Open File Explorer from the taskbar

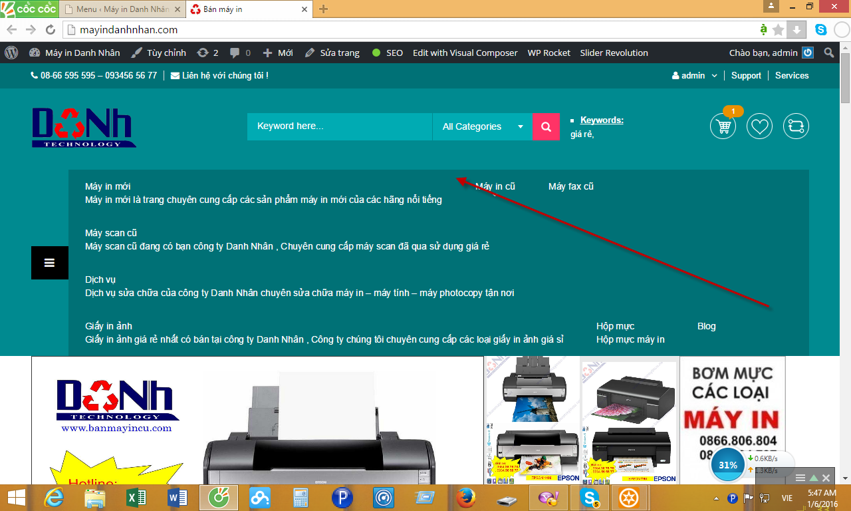click(95, 498)
